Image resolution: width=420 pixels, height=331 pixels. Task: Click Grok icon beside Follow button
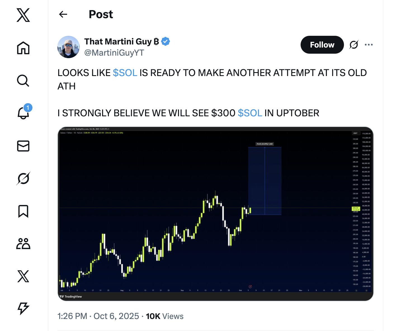pos(354,45)
